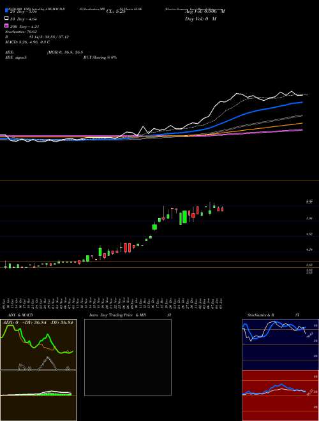The height and width of the screenshot is (421, 319).
Task: Select the '200 Day' average value text
Action: click(25, 26)
